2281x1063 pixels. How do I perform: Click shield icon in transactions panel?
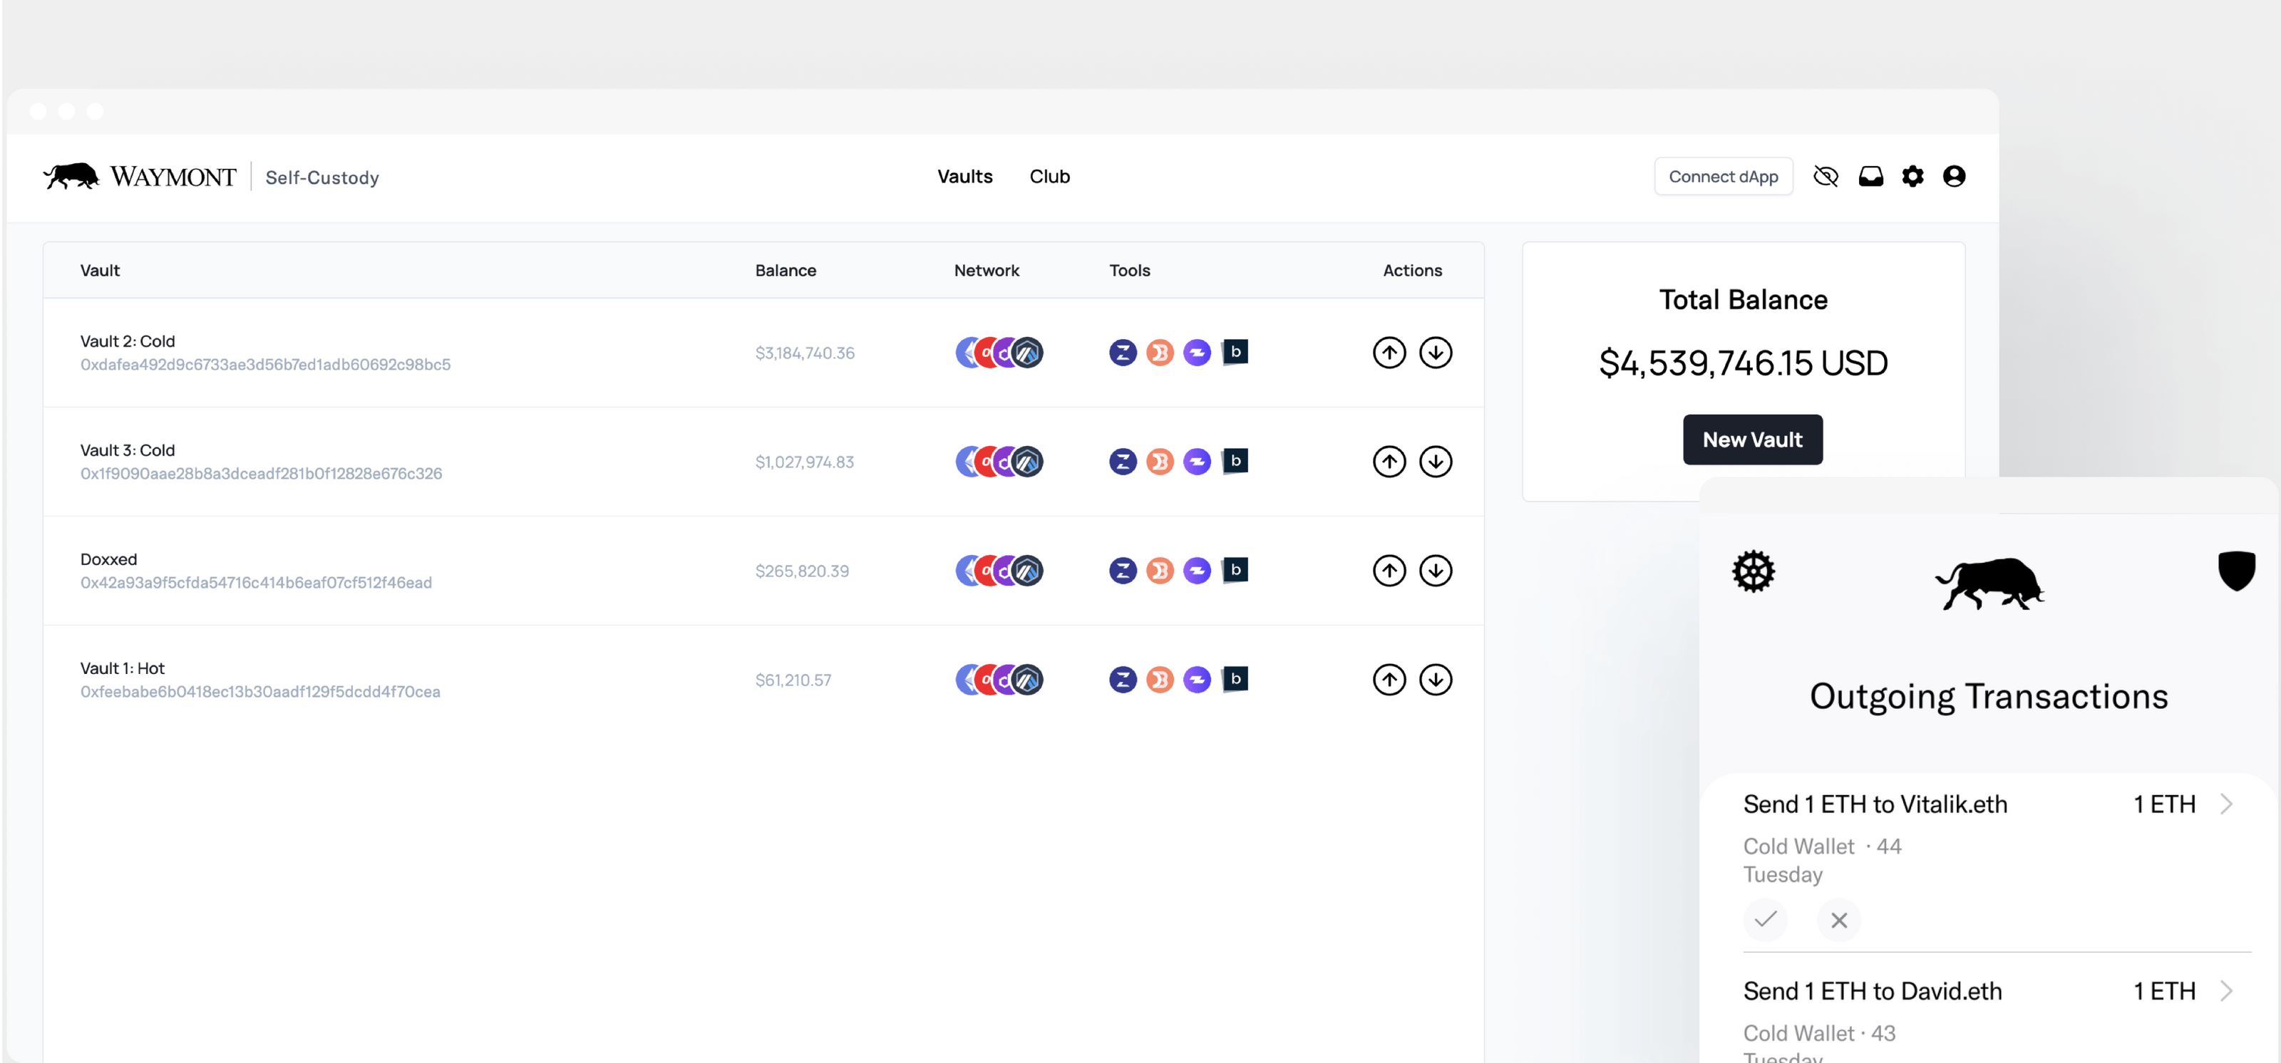point(2236,571)
